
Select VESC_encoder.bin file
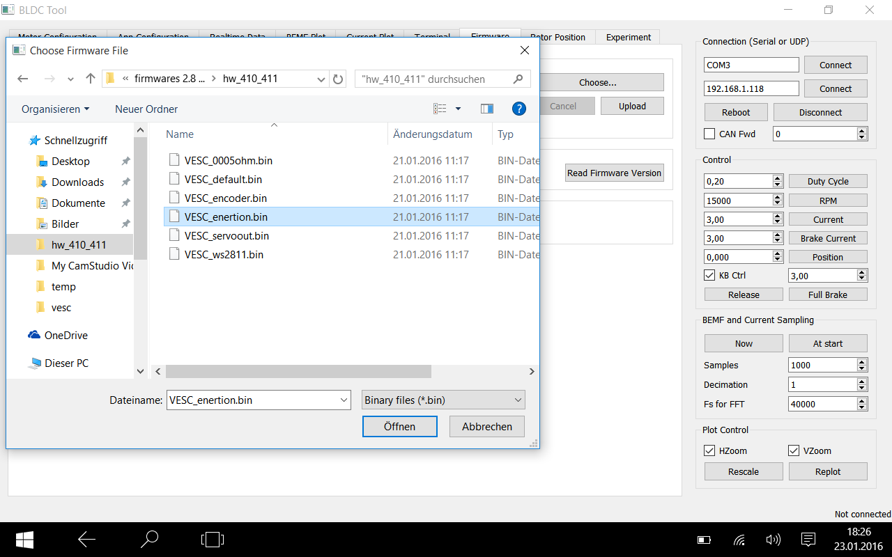coord(226,198)
